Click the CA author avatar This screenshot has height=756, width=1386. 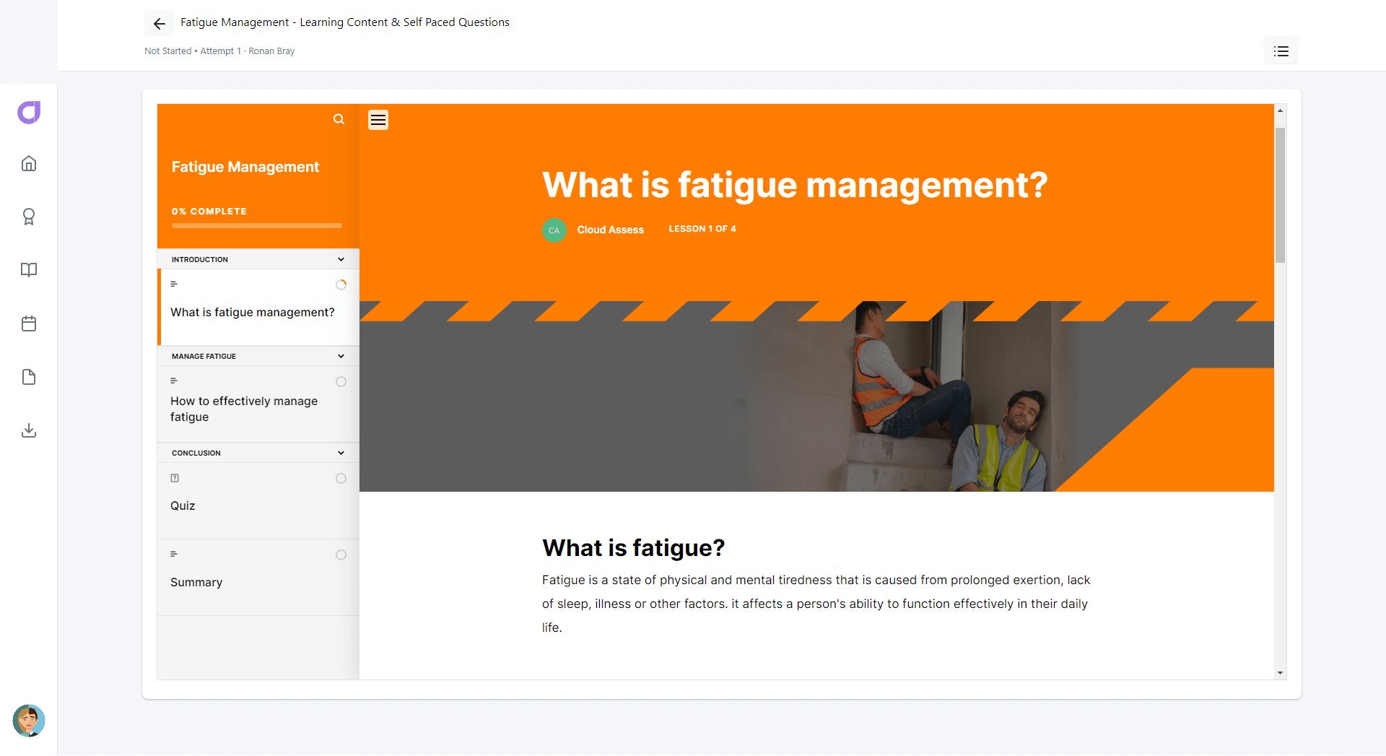pos(554,230)
